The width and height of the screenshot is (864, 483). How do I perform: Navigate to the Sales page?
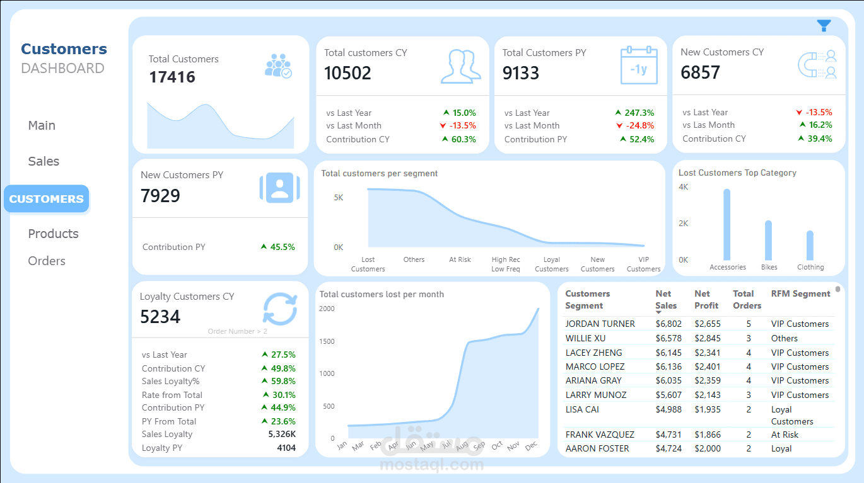pos(44,161)
